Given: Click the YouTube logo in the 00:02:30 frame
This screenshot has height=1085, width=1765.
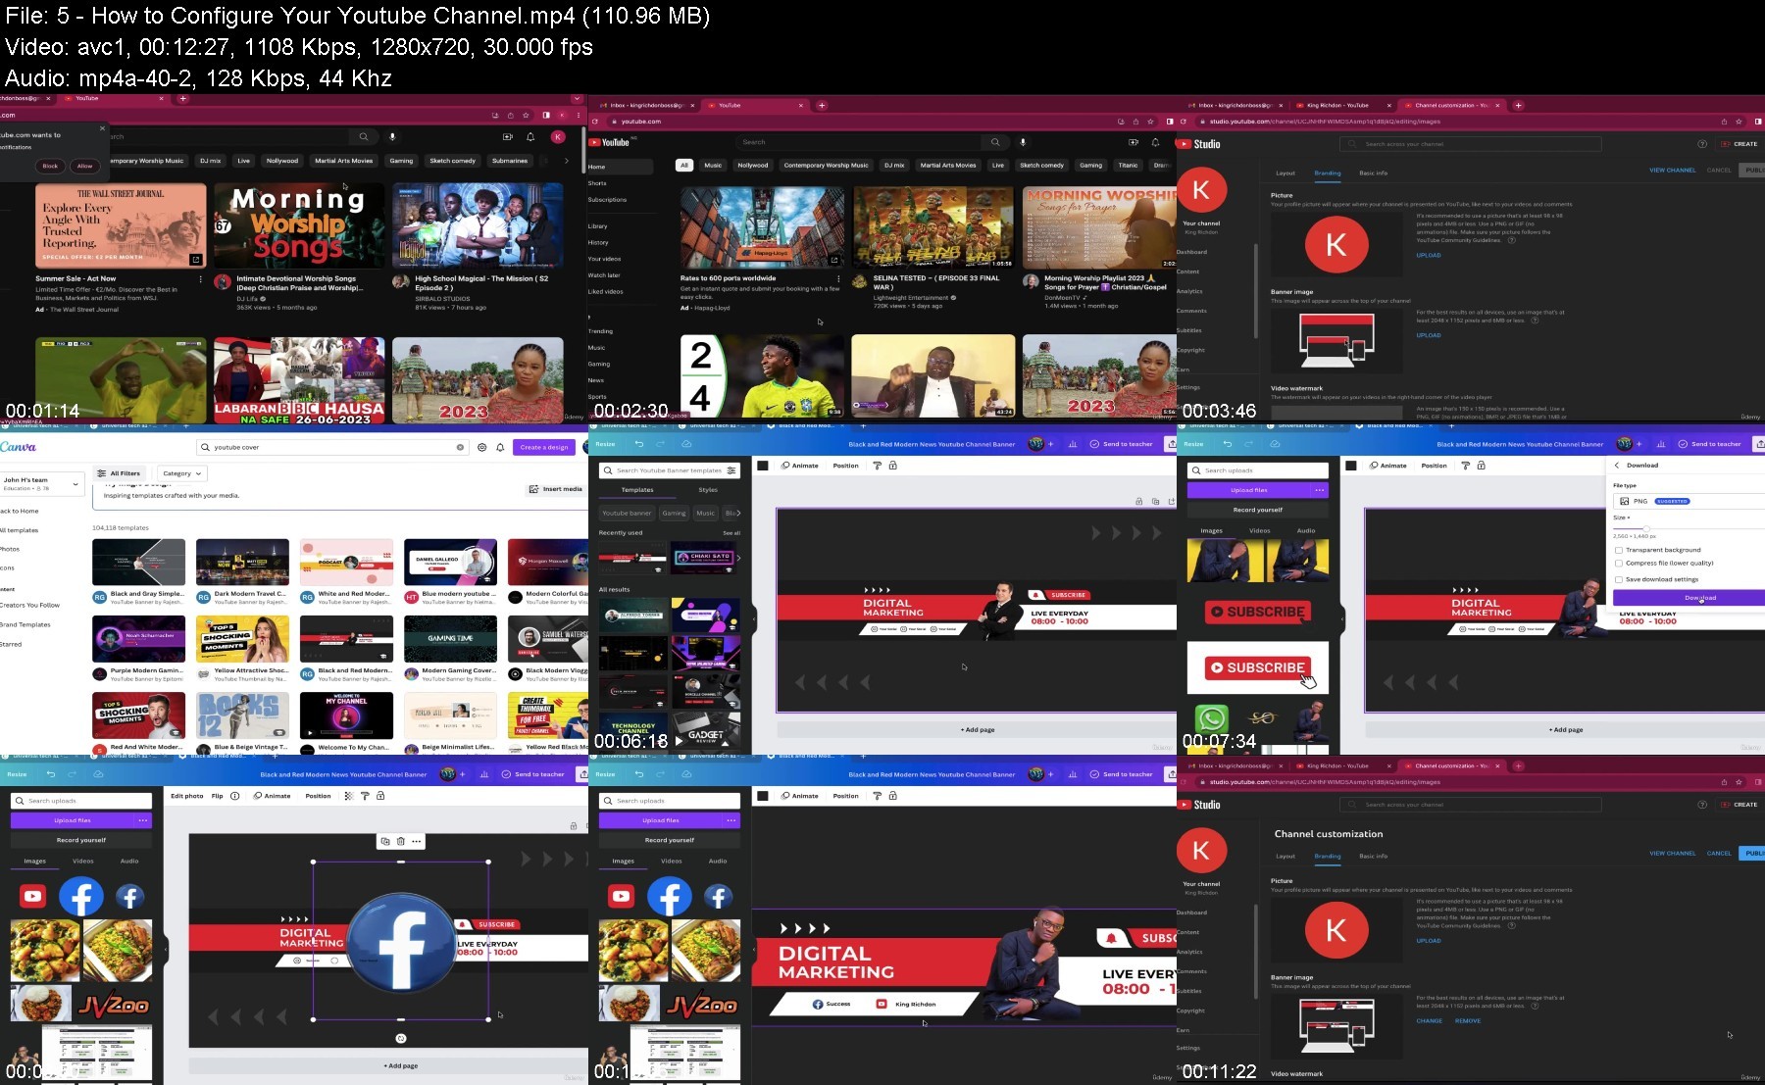Looking at the screenshot, I should [x=609, y=142].
